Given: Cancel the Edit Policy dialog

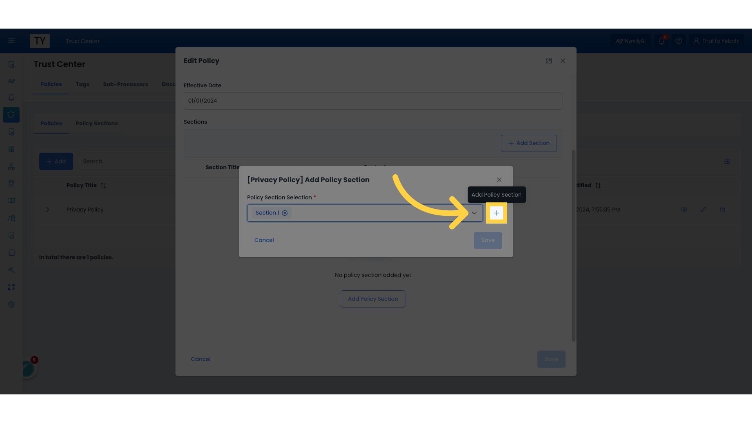Looking at the screenshot, I should coord(201,359).
